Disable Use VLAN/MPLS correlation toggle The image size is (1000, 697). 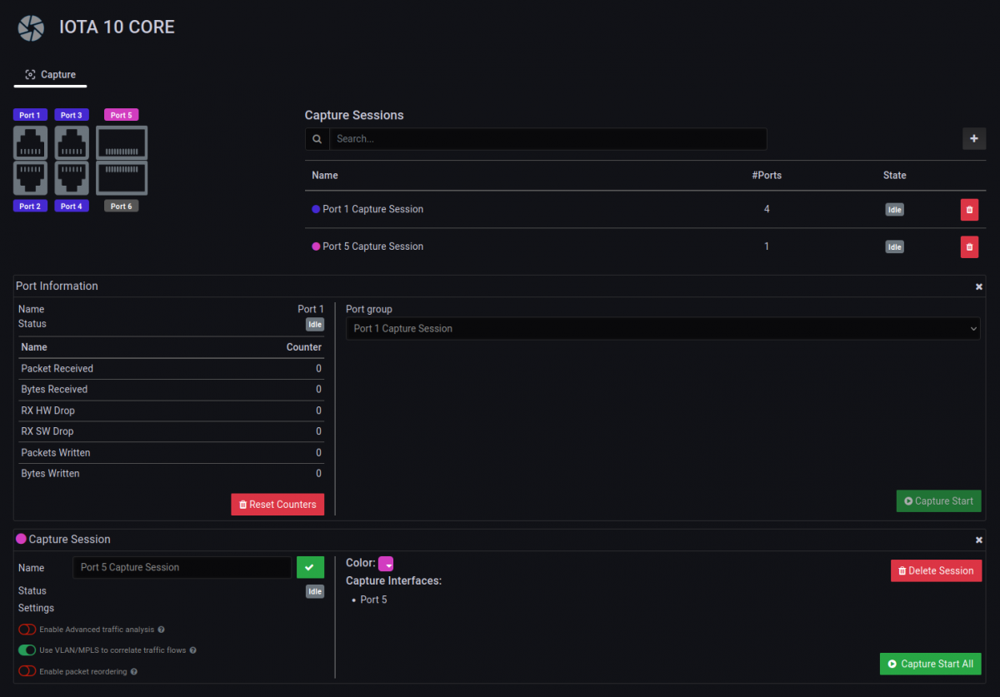[x=27, y=650]
